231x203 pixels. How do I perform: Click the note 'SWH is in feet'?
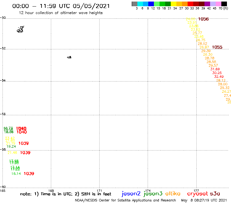96,194
